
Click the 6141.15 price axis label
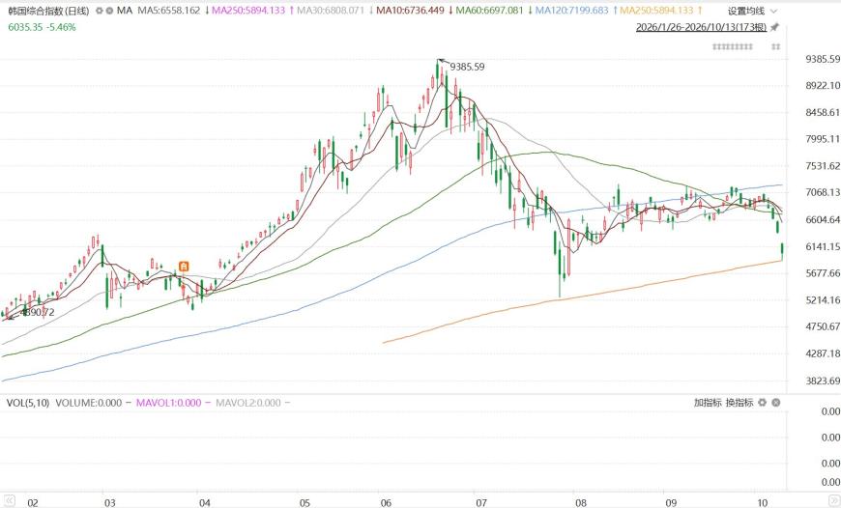pos(823,246)
